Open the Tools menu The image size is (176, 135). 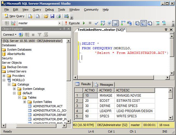(61, 10)
